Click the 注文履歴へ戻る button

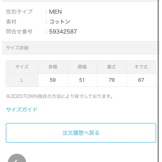pos(81,133)
